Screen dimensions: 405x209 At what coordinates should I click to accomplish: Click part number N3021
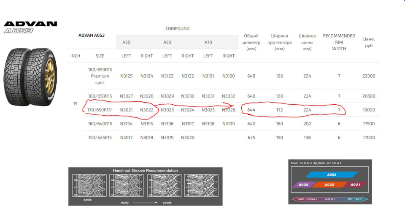126,110
